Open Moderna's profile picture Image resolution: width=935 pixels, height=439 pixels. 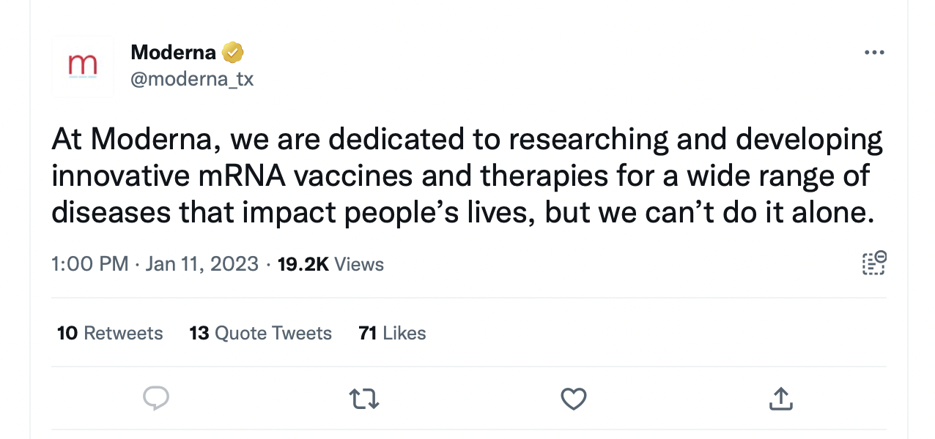(83, 67)
